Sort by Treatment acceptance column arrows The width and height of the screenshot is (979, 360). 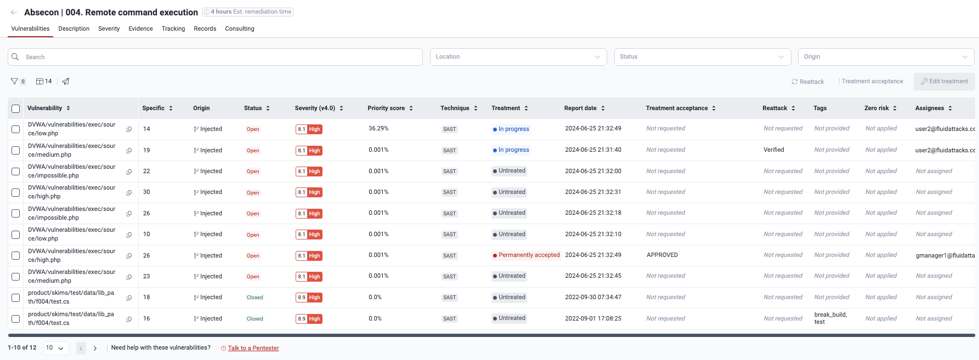[x=714, y=108]
